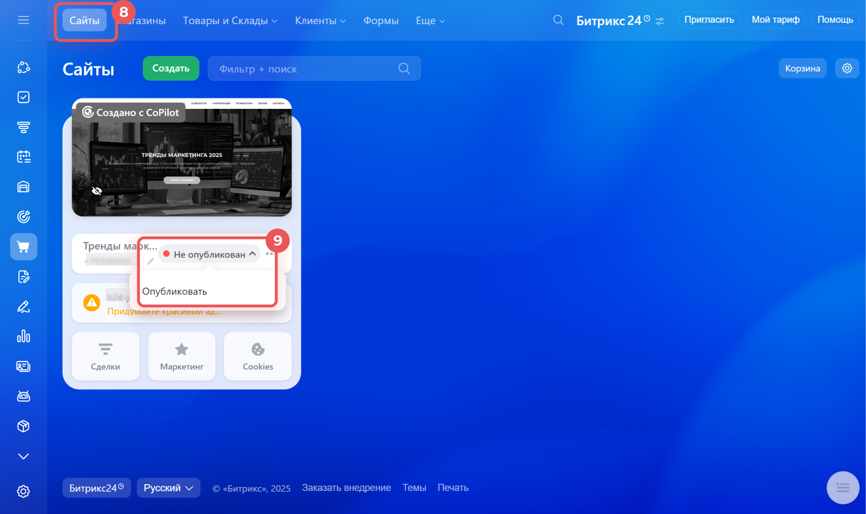This screenshot has width=866, height=514.
Task: Open the robot automation icon in sidebar
Action: tap(23, 396)
